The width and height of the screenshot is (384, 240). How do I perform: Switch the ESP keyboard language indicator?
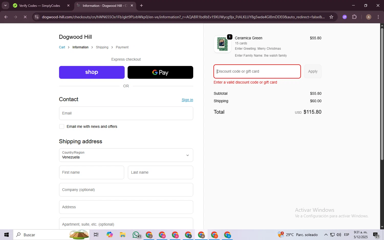tap(347, 235)
